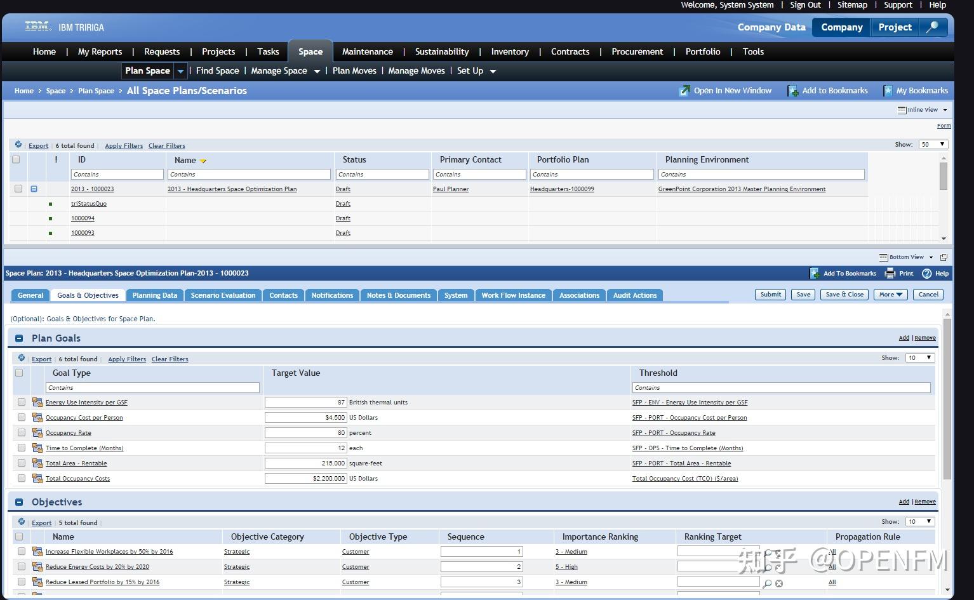Click the maximize panel icon beside Bottom View
The width and height of the screenshot is (974, 600).
[x=944, y=257]
